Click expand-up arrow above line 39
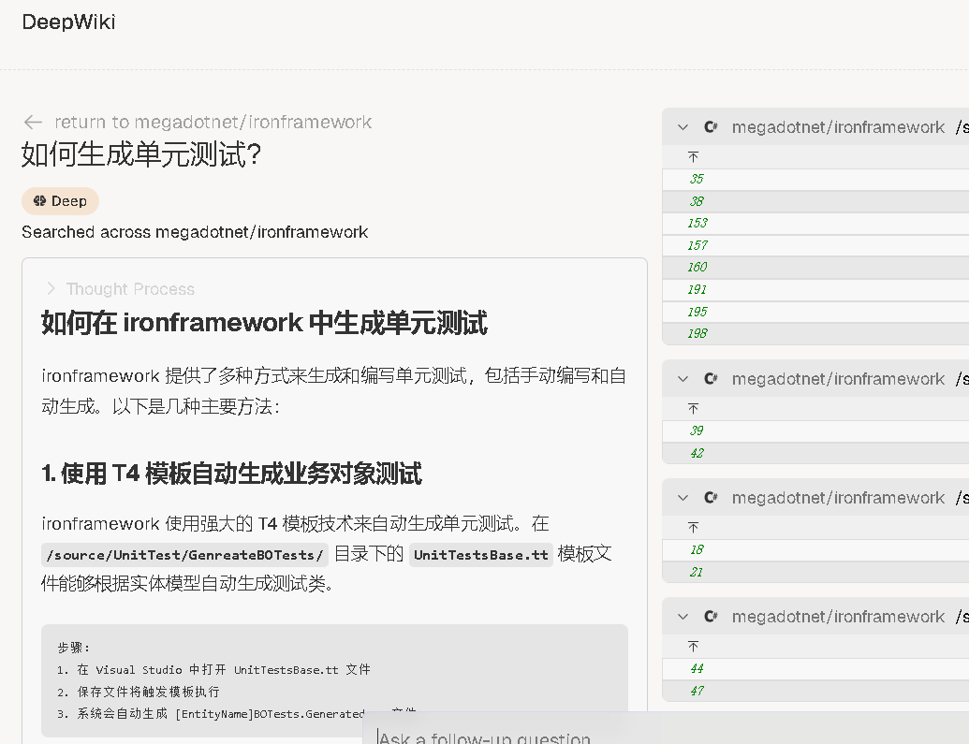Viewport: 969px width, 744px height. [x=694, y=408]
